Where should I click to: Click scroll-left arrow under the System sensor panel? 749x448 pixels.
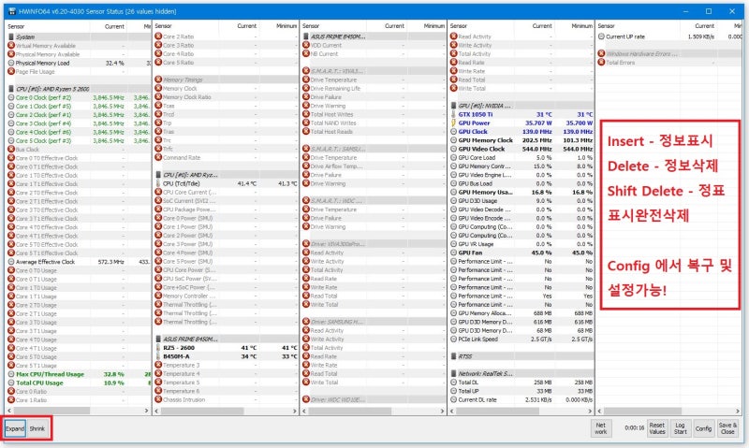point(10,411)
